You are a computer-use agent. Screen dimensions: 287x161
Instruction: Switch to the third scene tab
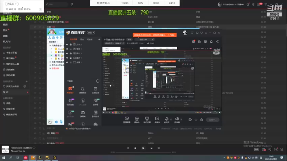coord(90,39)
